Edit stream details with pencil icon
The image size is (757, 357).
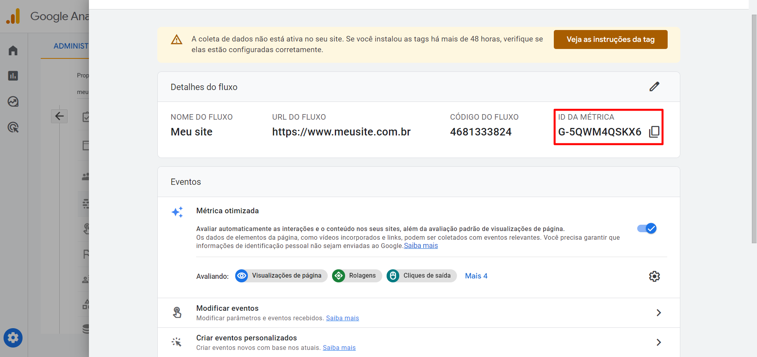[x=654, y=87]
